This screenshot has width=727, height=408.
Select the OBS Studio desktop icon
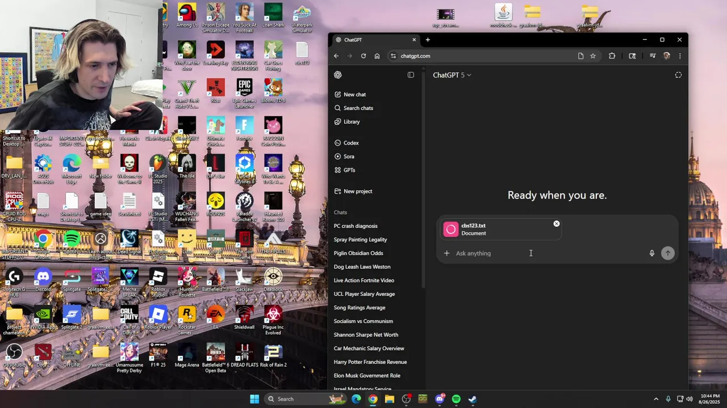point(14,355)
